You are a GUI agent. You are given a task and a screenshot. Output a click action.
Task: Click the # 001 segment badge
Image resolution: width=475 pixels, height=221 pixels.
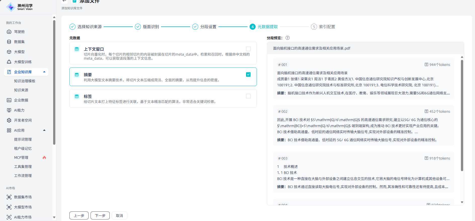tap(283, 65)
